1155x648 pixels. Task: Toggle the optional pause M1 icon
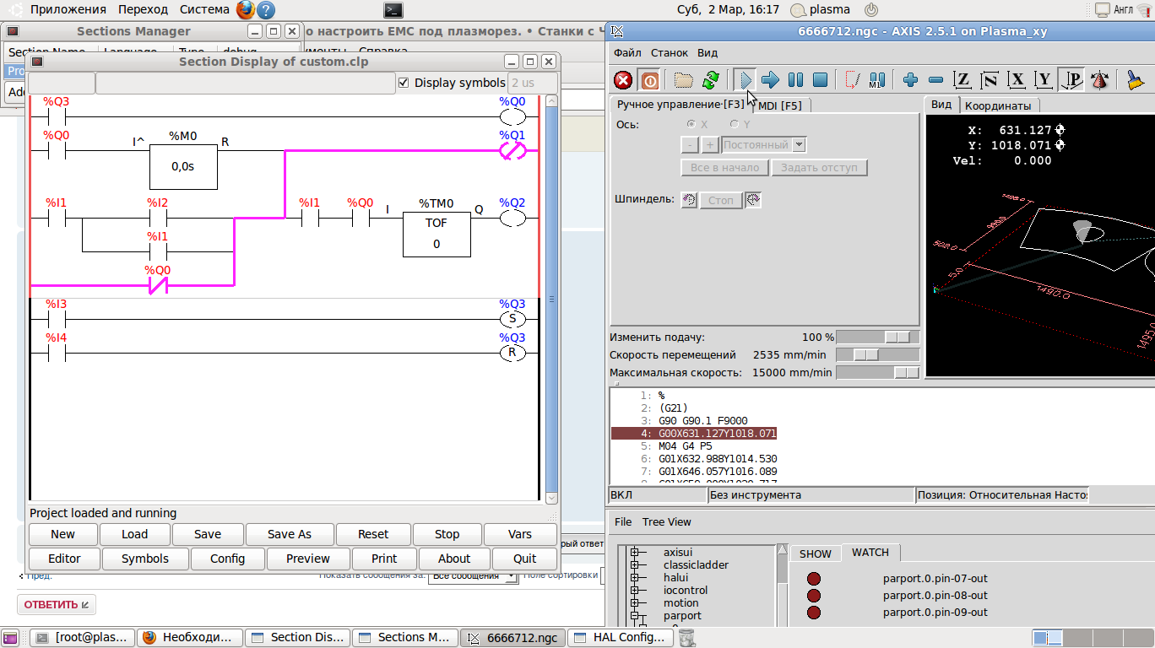[x=876, y=80]
